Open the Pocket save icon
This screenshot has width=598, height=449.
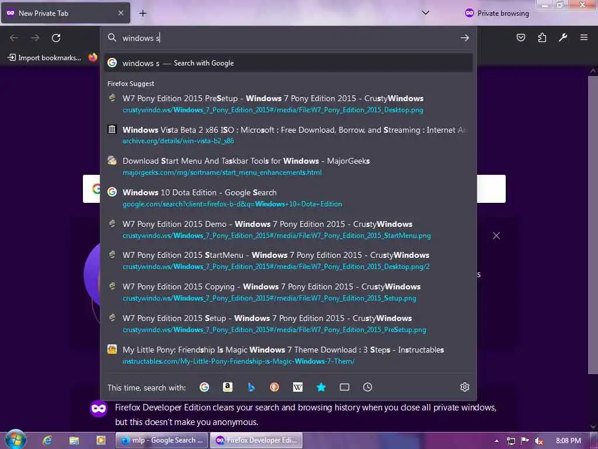[521, 37]
